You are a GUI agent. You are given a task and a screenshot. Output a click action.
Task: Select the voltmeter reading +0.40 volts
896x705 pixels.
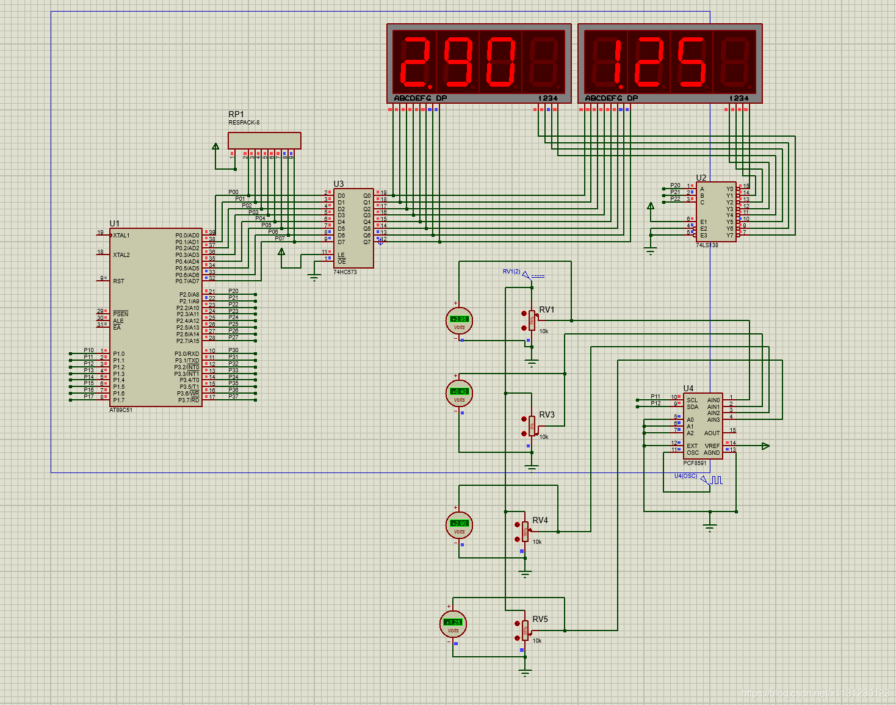tap(459, 393)
